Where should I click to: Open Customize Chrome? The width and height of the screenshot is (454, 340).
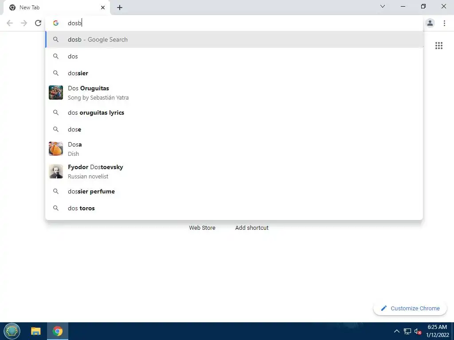[x=410, y=309]
